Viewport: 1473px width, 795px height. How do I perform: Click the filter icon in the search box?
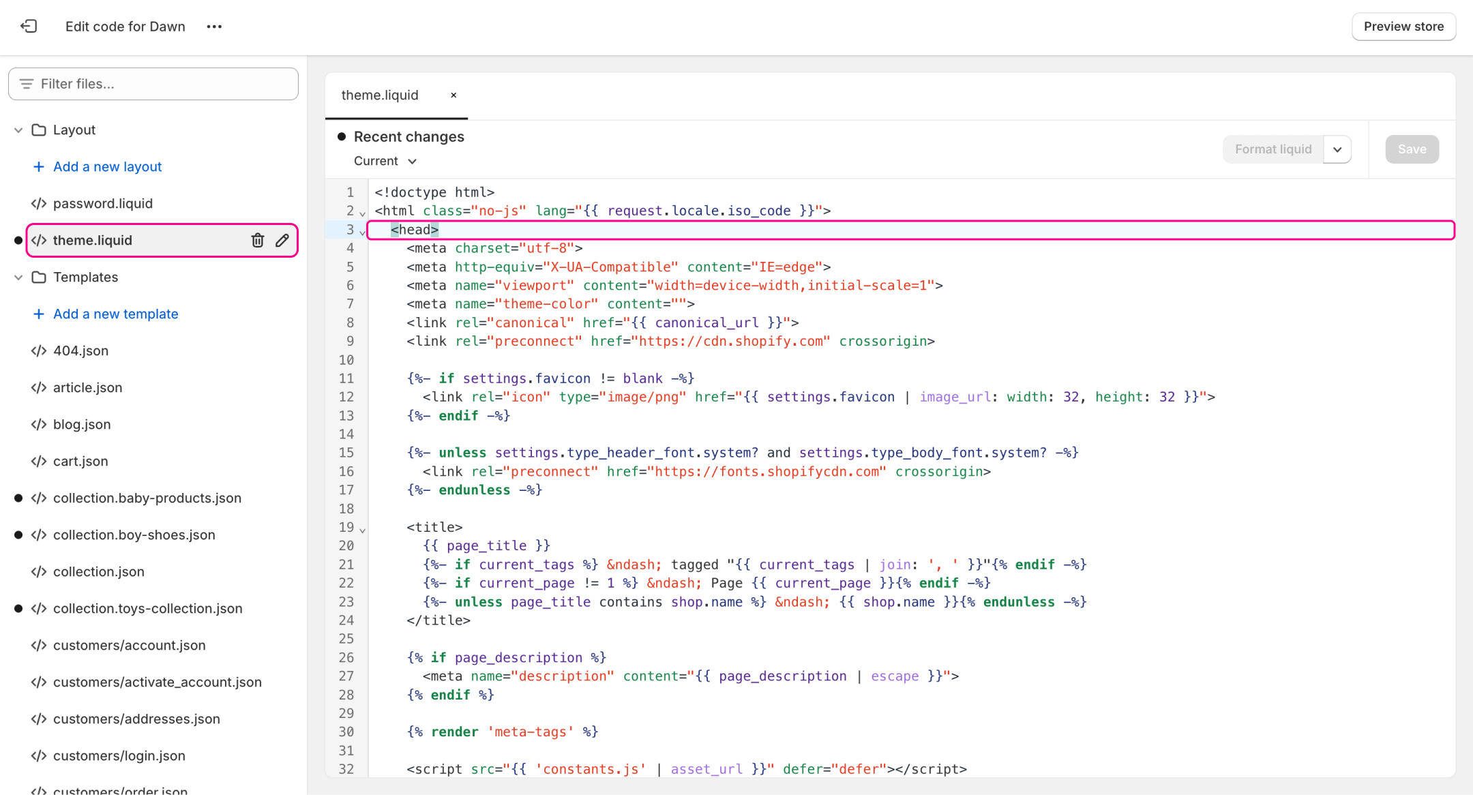pyautogui.click(x=27, y=84)
